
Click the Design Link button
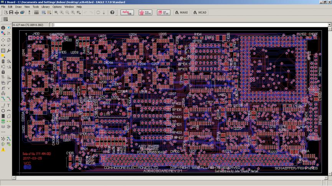(127, 13)
